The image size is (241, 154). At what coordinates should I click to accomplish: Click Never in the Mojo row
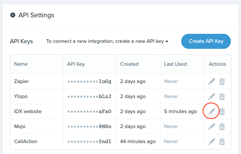tap(171, 127)
